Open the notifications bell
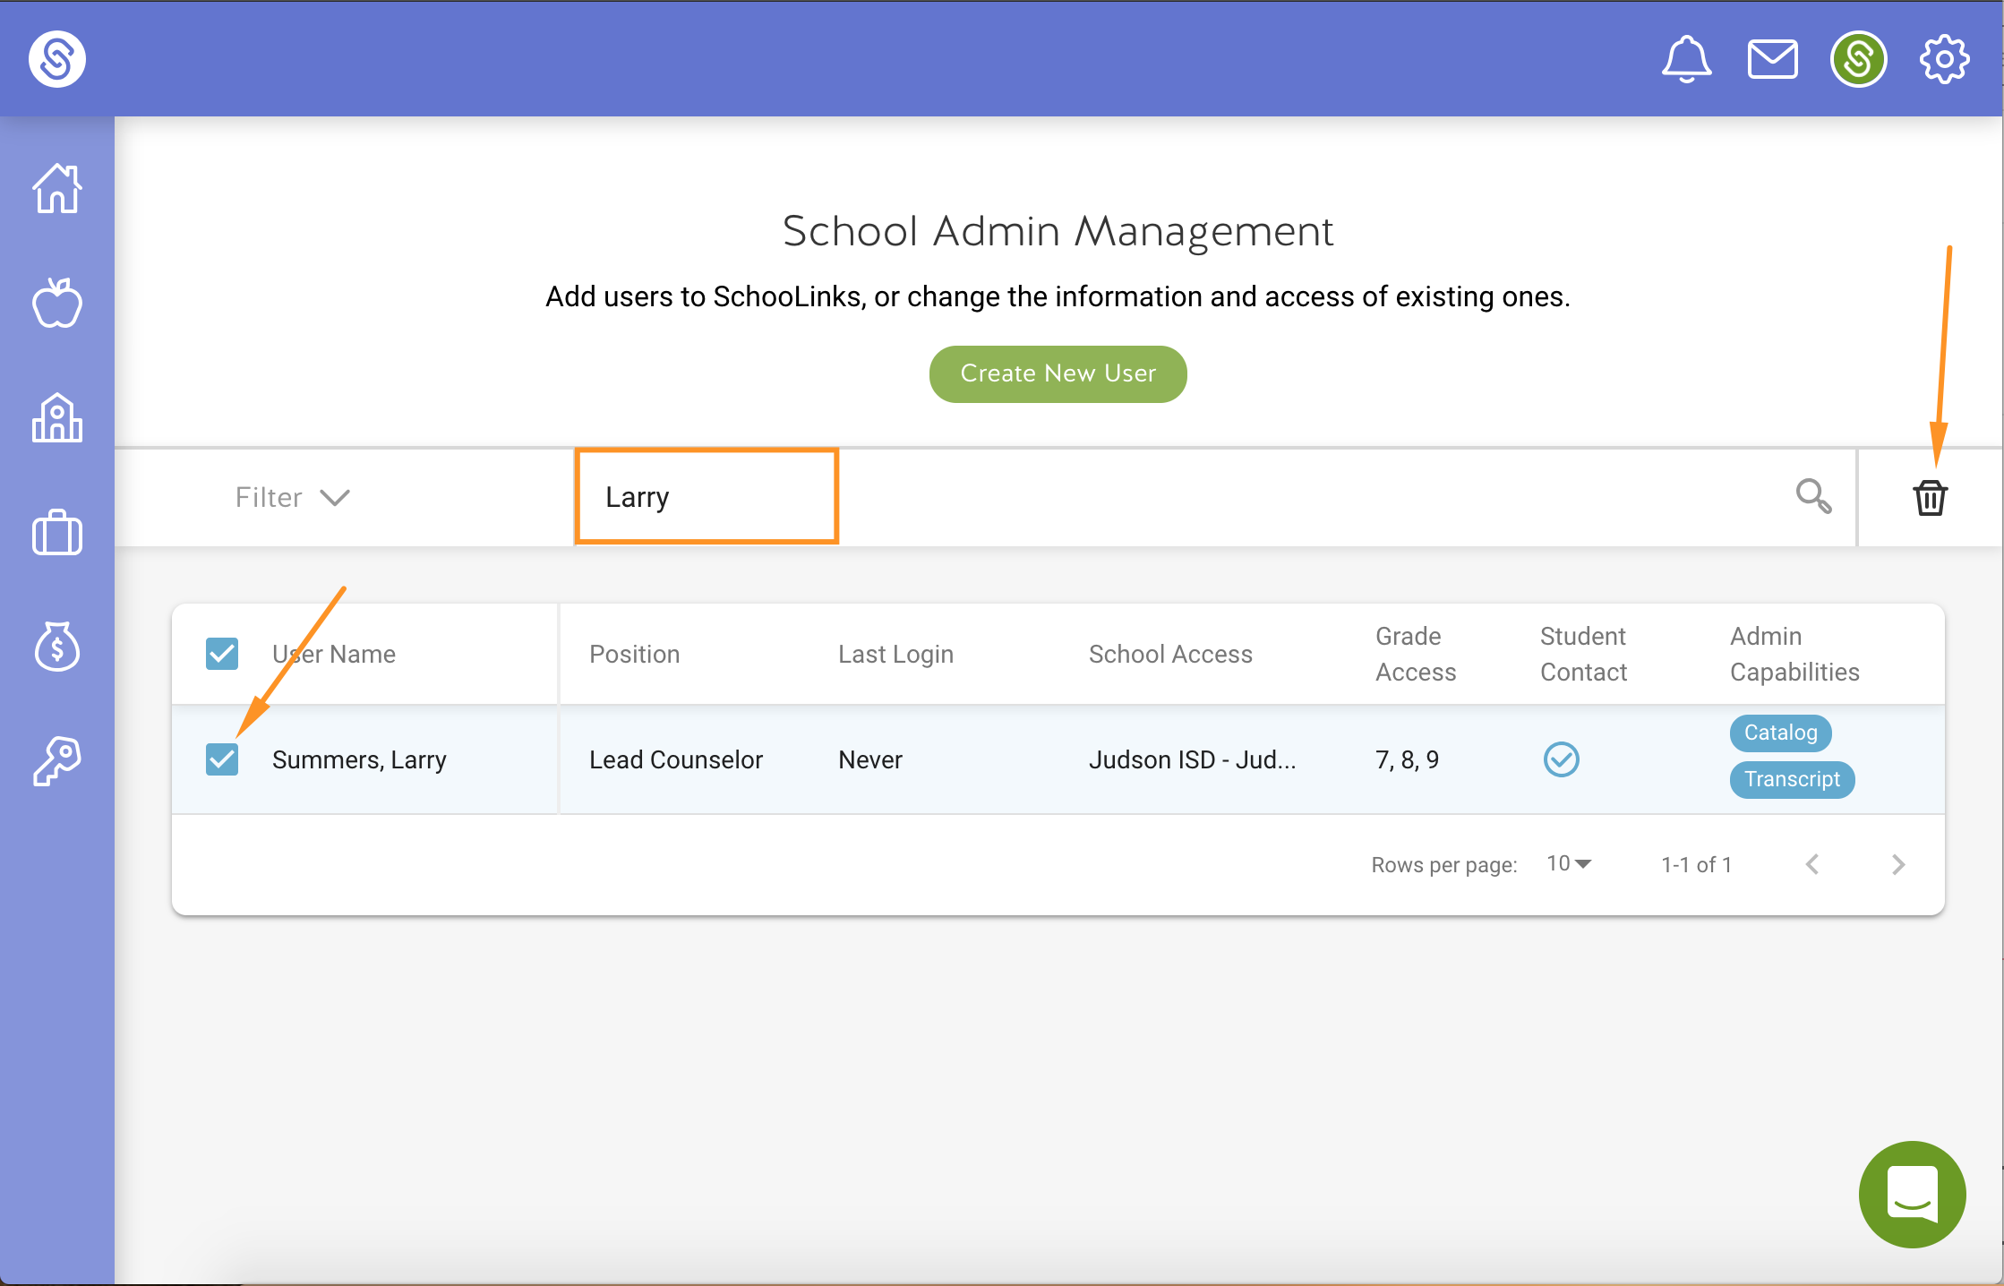The image size is (2004, 1286). tap(1687, 60)
